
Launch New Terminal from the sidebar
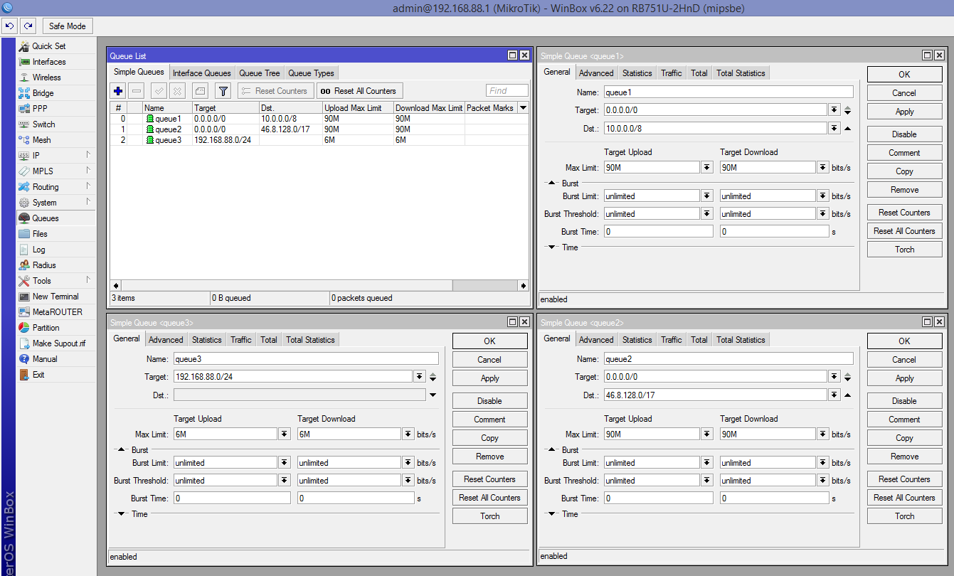55,297
